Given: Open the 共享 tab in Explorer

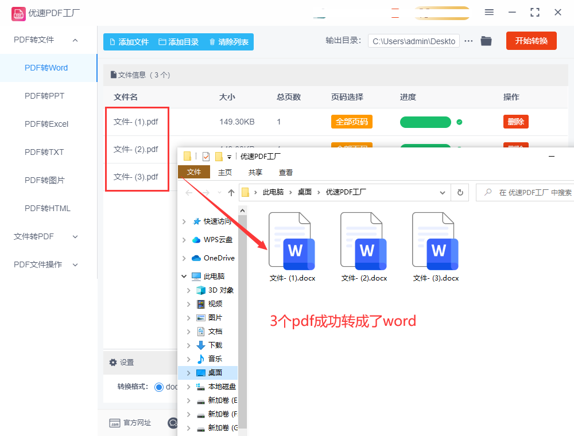Looking at the screenshot, I should pos(255,172).
